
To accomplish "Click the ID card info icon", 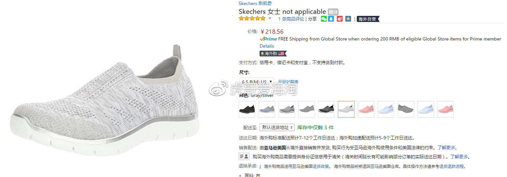I will pos(244,156).
